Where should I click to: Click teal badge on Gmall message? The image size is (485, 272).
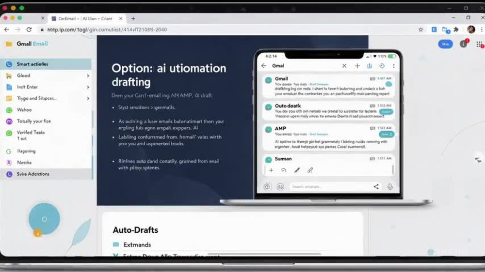(x=389, y=84)
